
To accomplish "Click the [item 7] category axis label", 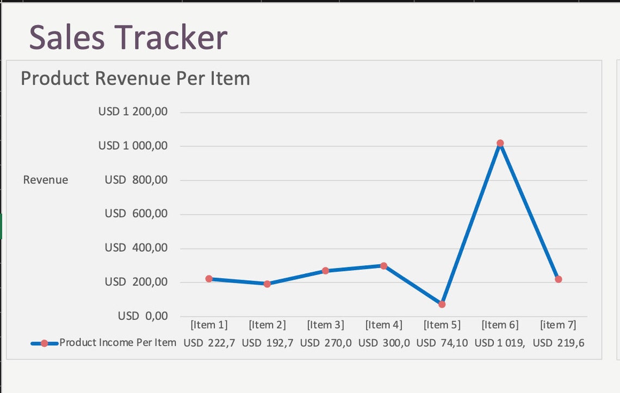I will [x=558, y=325].
